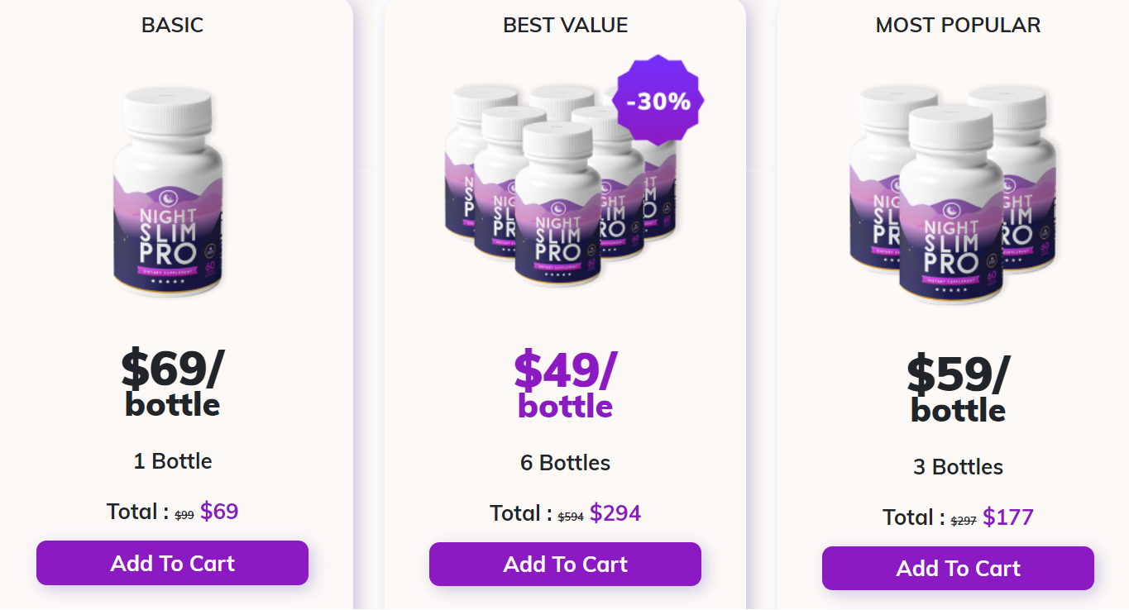The width and height of the screenshot is (1129, 610).
Task: Click the '3 Bottles' quantity label
Action: [958, 467]
